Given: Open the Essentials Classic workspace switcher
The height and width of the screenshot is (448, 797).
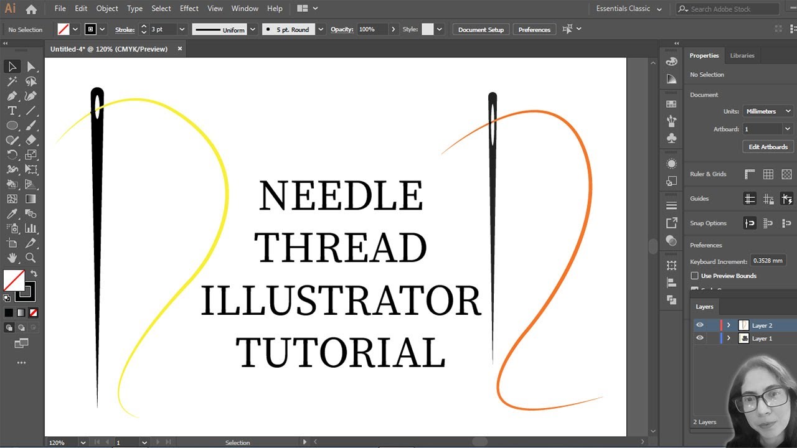Looking at the screenshot, I should [629, 9].
